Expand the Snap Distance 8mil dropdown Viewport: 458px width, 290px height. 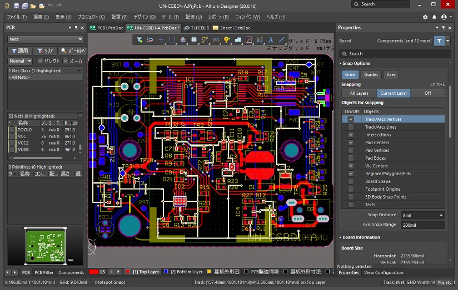point(422,215)
